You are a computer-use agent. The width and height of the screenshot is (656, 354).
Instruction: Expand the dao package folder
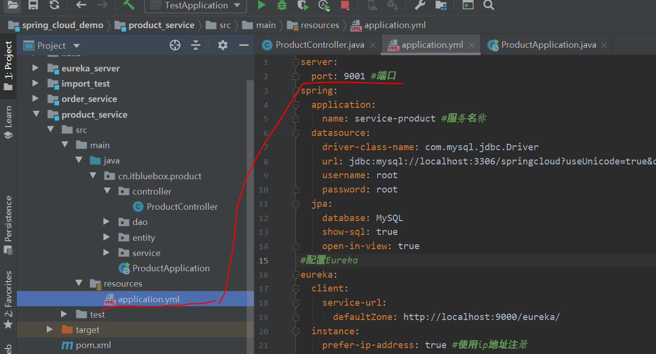click(x=106, y=222)
